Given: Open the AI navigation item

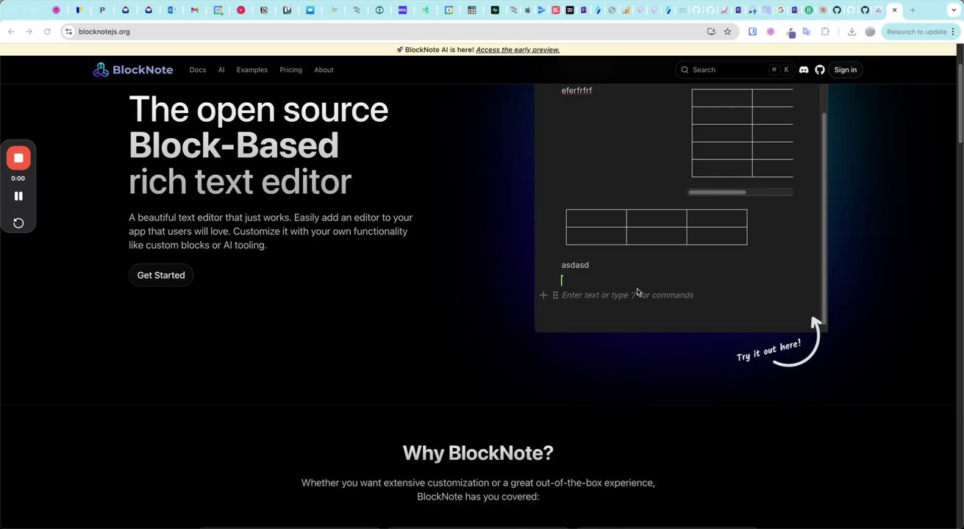Looking at the screenshot, I should [221, 70].
